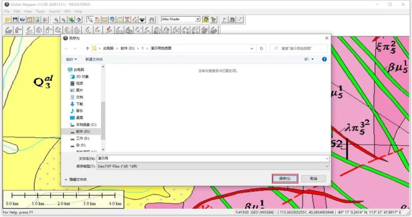
Task: Open the Atlas Shader dropdown
Action: 198,19
